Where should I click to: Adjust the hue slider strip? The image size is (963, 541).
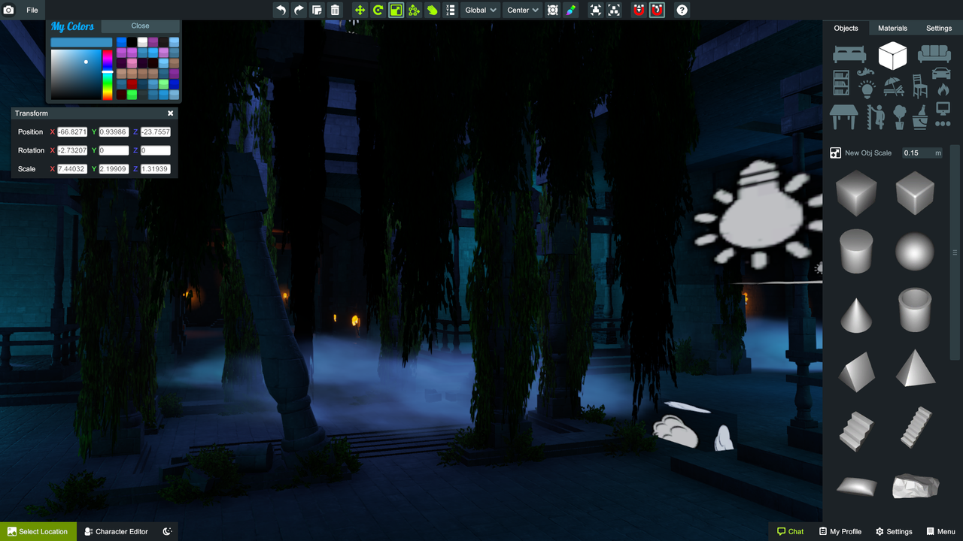(x=108, y=74)
